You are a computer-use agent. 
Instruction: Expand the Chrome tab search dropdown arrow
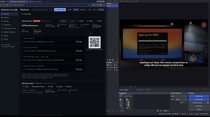[8, 2]
